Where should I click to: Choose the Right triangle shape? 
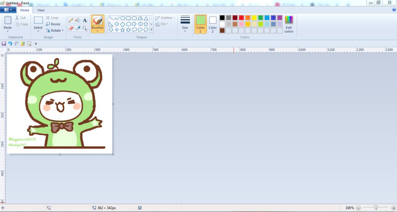click(x=111, y=24)
